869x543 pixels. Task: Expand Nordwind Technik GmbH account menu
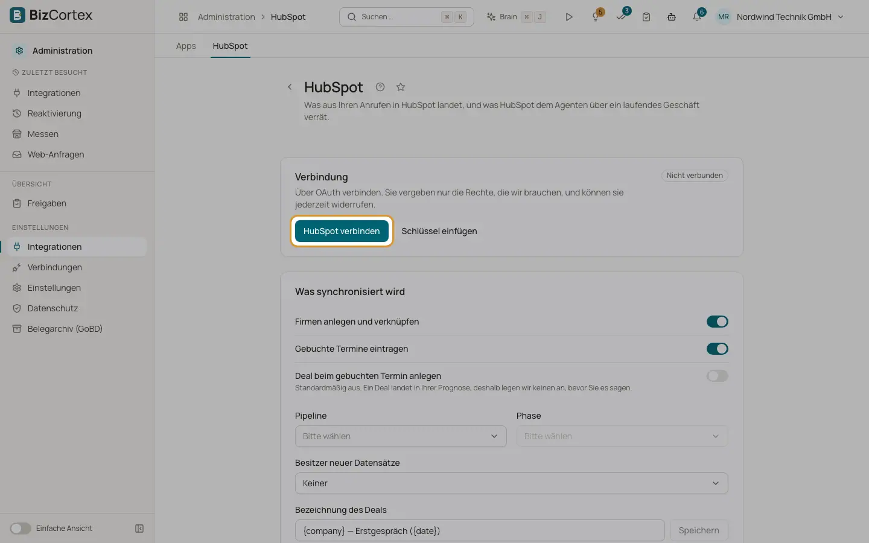pos(790,17)
